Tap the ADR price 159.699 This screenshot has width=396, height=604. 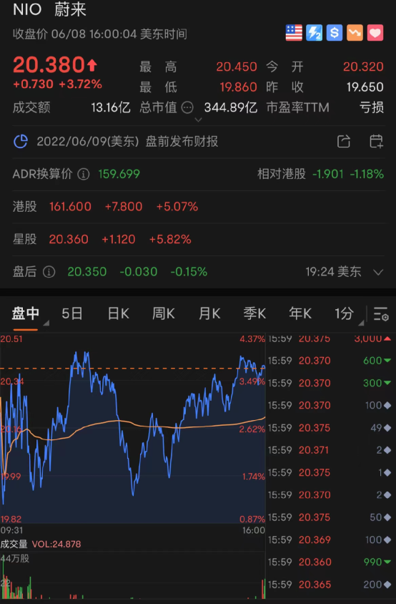[119, 174]
